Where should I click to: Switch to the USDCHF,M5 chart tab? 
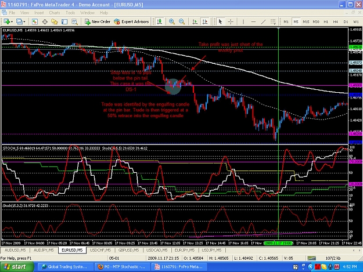pyautogui.click(x=100, y=250)
